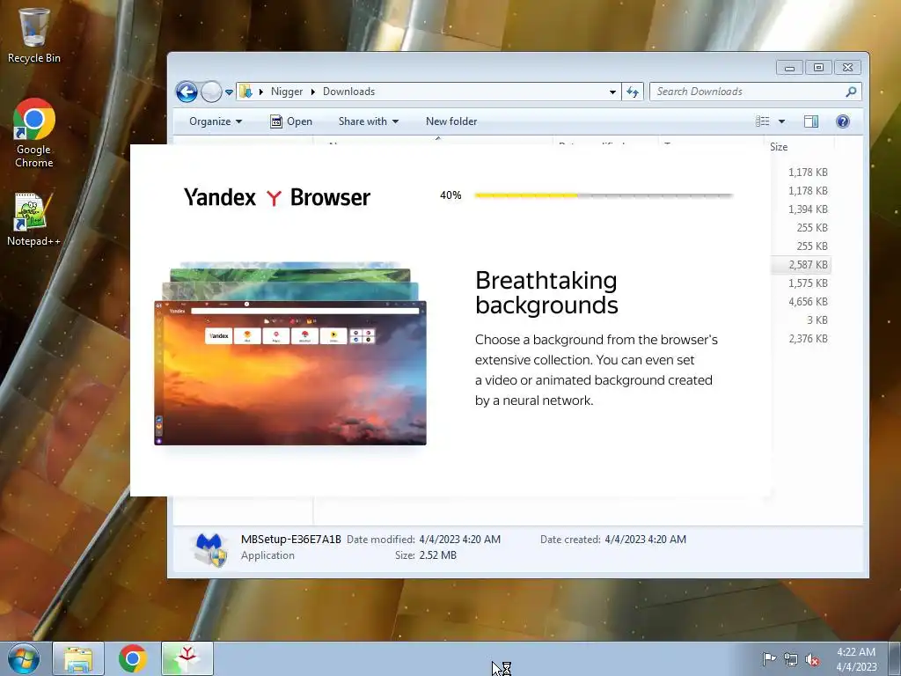Viewport: 901px width, 676px height.
Task: Click the network status tray icon
Action: [791, 659]
